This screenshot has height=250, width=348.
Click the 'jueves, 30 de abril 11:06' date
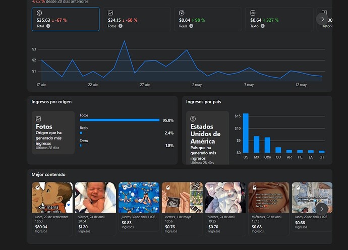pyautogui.click(x=139, y=217)
